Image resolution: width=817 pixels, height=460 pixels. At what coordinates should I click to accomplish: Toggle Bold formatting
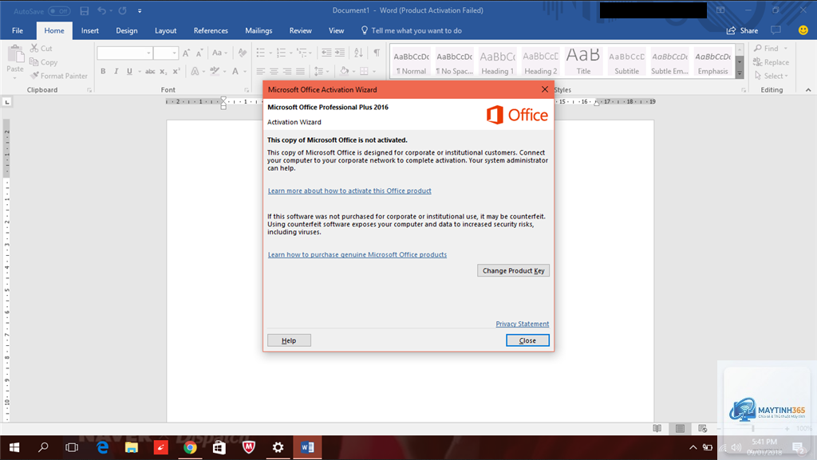coord(103,71)
